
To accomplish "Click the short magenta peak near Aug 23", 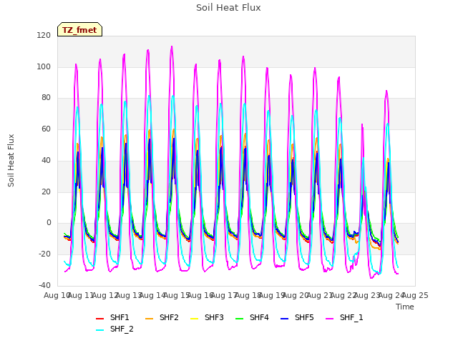I will click(362, 125).
